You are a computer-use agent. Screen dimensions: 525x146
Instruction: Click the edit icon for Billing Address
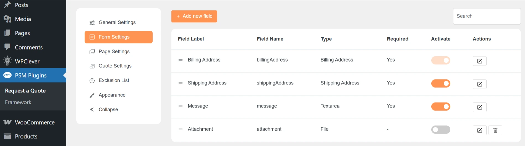tap(479, 61)
